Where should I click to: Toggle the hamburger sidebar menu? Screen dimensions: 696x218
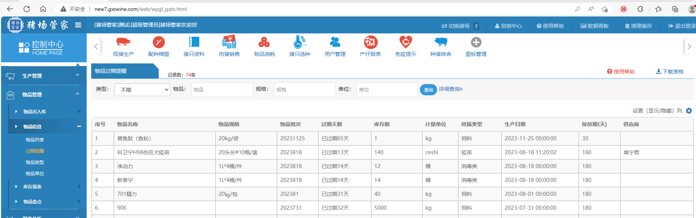pos(78,25)
